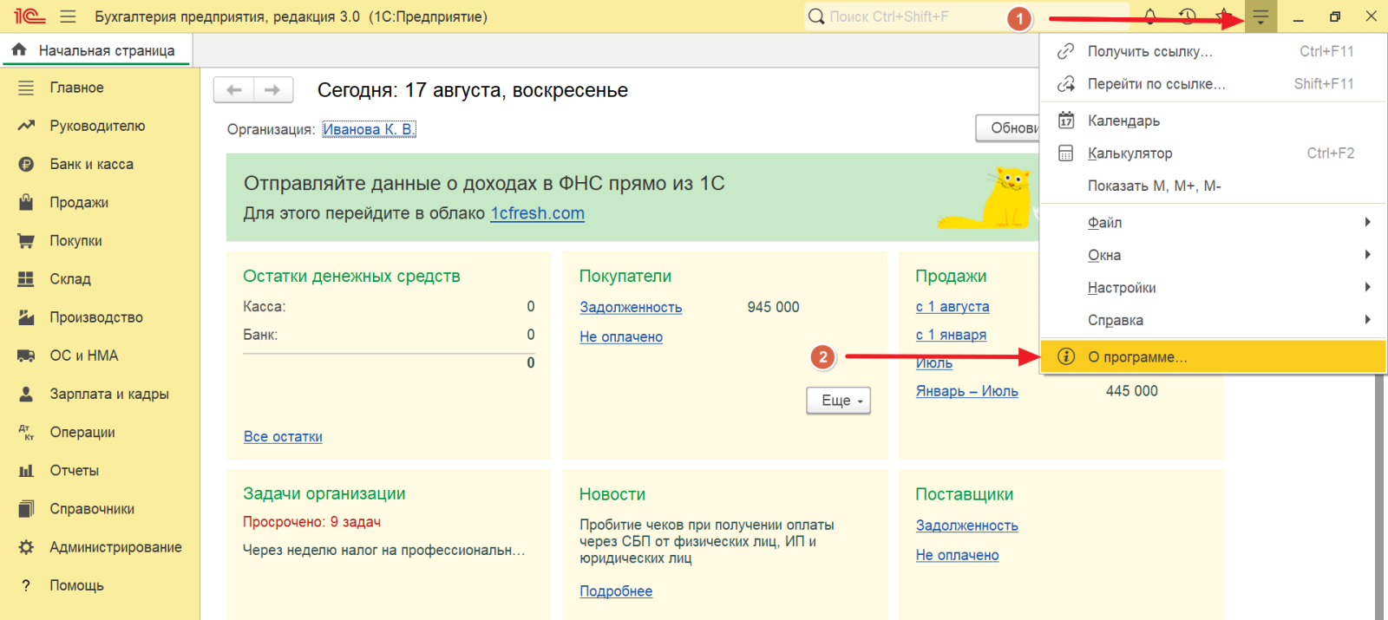Open the history clock icon
1388x620 pixels.
pyautogui.click(x=1188, y=16)
